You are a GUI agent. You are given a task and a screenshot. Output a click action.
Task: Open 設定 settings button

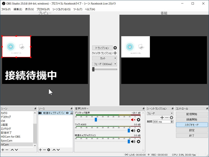pos(192,130)
